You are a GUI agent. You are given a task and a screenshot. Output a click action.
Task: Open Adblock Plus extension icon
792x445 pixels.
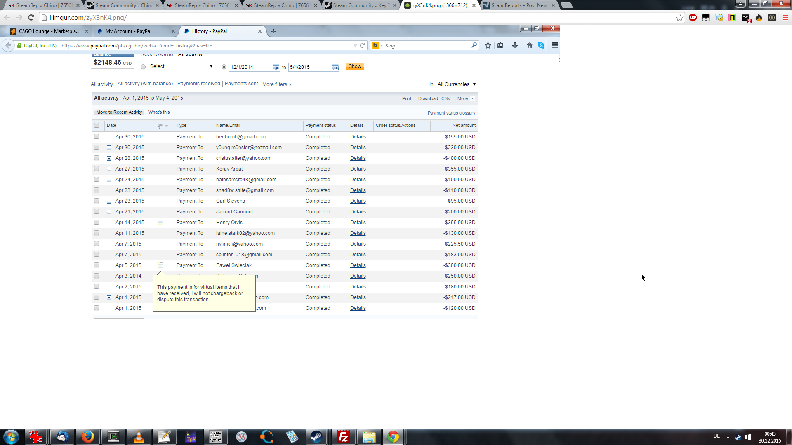click(x=693, y=17)
